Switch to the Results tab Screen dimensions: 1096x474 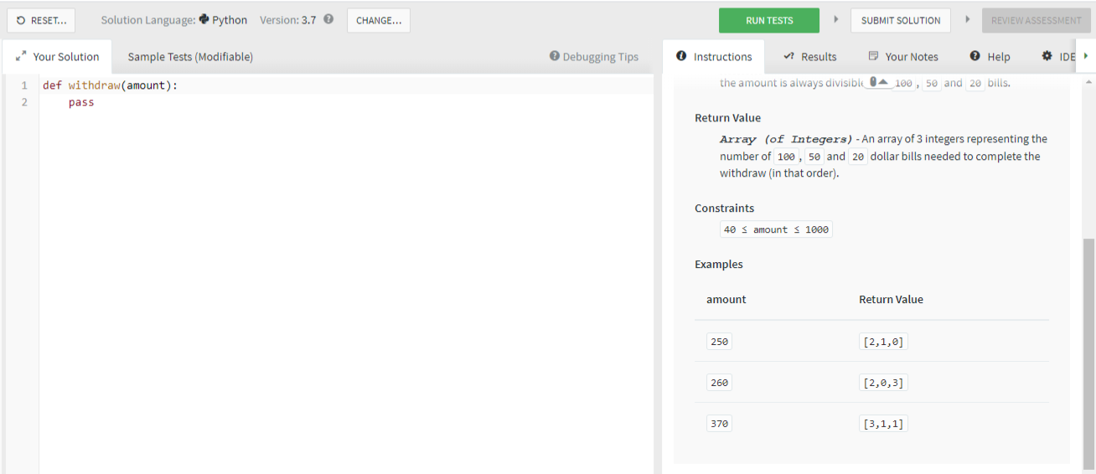pyautogui.click(x=809, y=57)
